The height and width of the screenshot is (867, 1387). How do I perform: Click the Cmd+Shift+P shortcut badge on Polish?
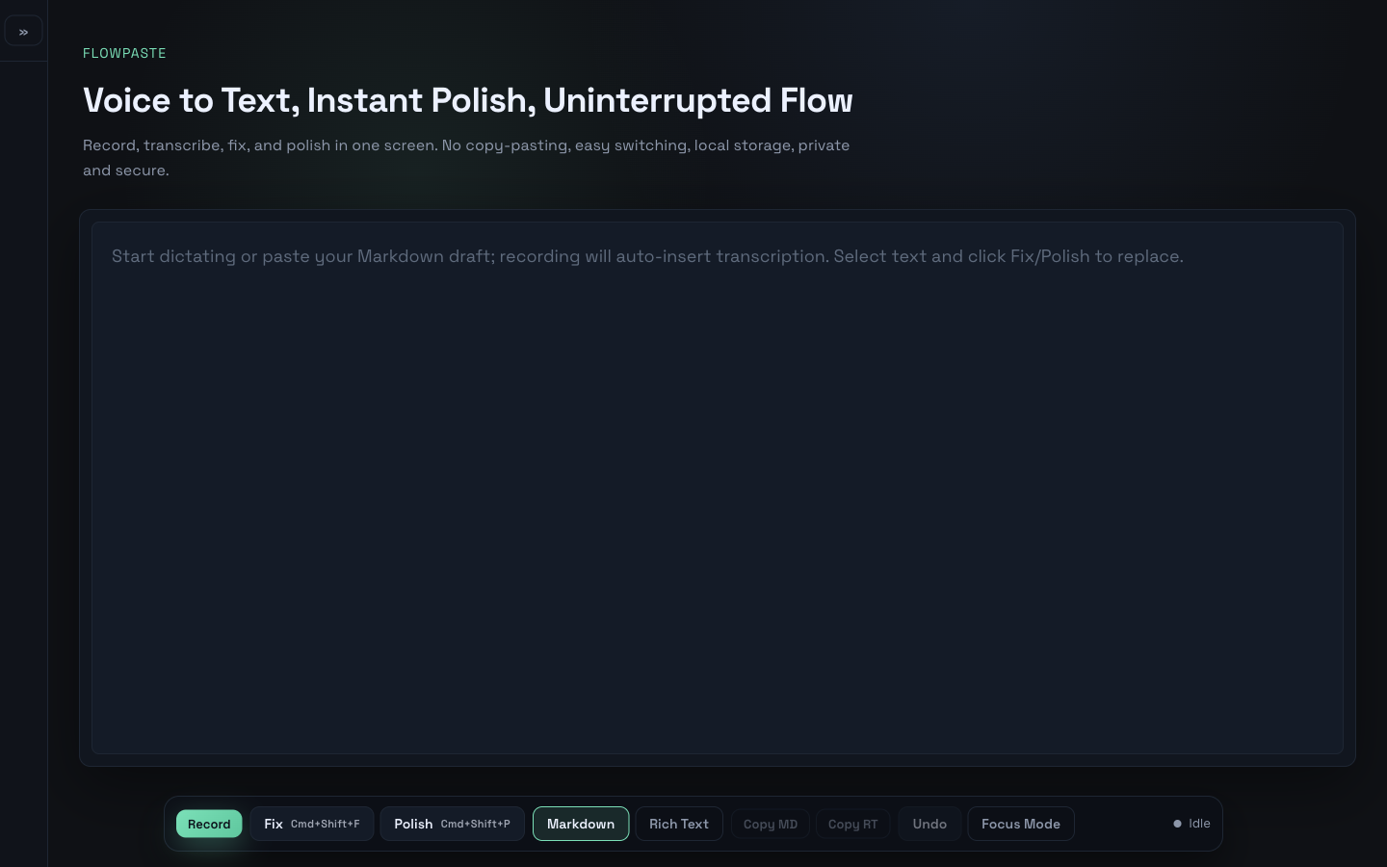point(475,824)
